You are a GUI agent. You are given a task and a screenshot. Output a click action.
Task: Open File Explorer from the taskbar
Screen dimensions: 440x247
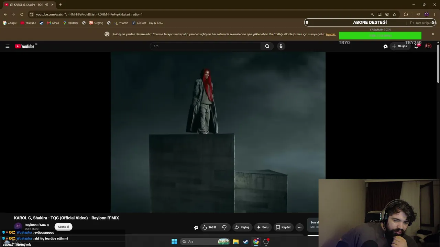(236, 242)
